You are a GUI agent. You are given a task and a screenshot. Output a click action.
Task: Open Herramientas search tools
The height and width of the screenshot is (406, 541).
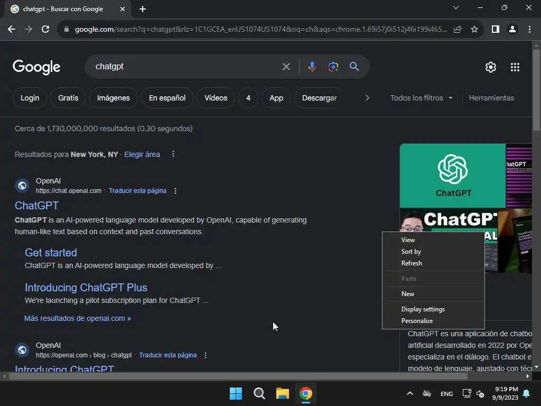coord(491,98)
